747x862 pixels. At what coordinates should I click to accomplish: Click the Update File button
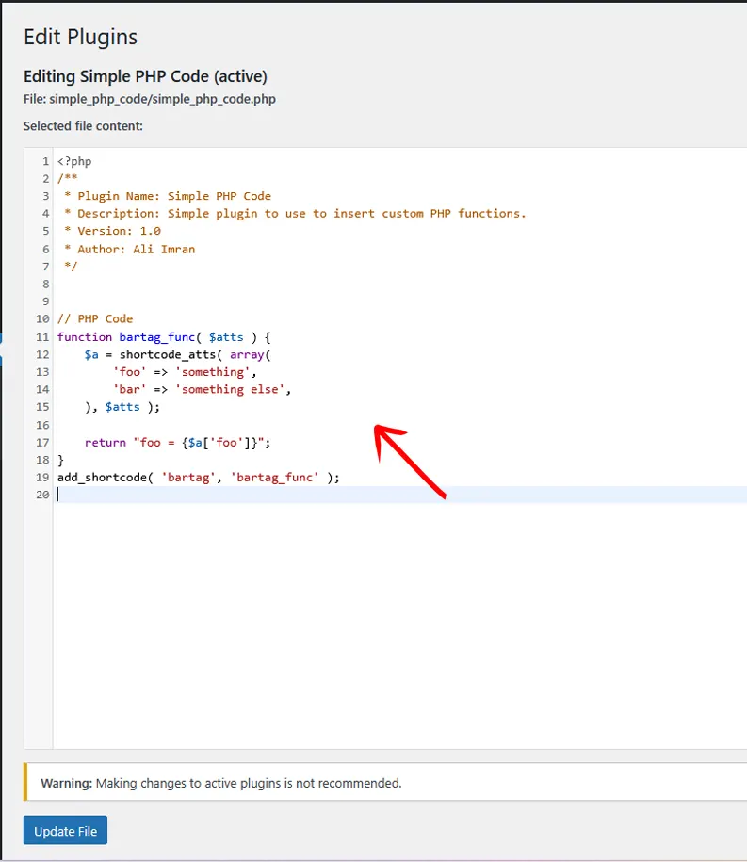[x=65, y=831]
